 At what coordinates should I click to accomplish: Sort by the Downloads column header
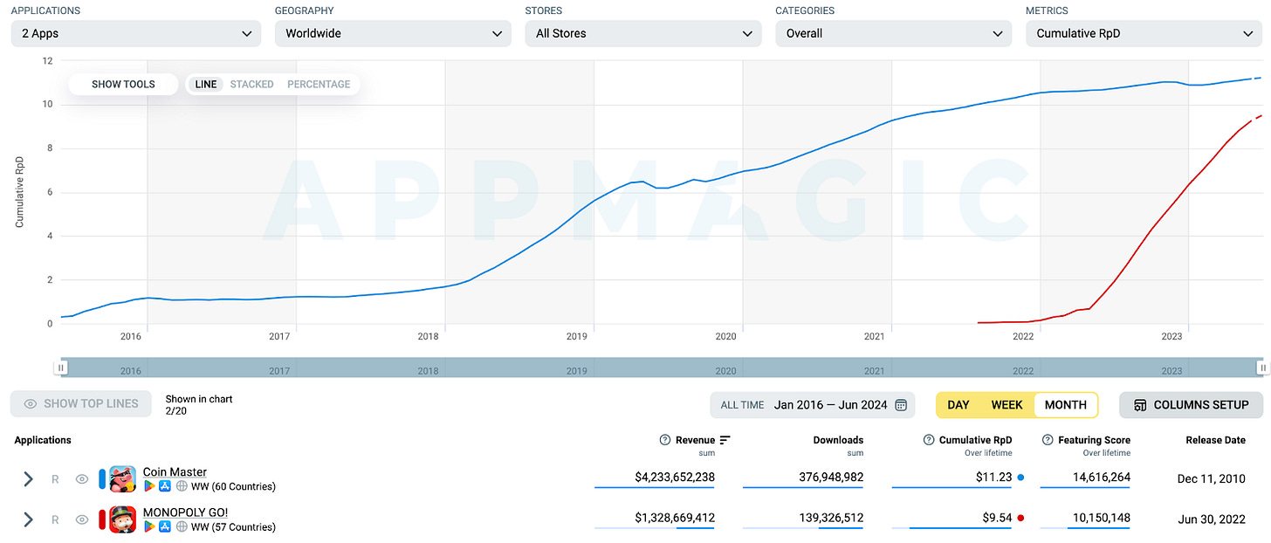(x=838, y=440)
